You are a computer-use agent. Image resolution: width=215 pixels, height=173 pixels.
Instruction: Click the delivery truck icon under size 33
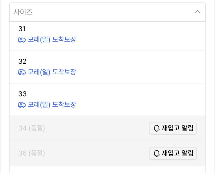pos(22,105)
